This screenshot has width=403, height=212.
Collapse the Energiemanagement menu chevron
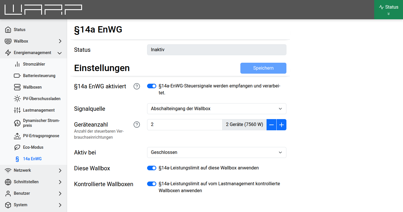tap(60, 53)
